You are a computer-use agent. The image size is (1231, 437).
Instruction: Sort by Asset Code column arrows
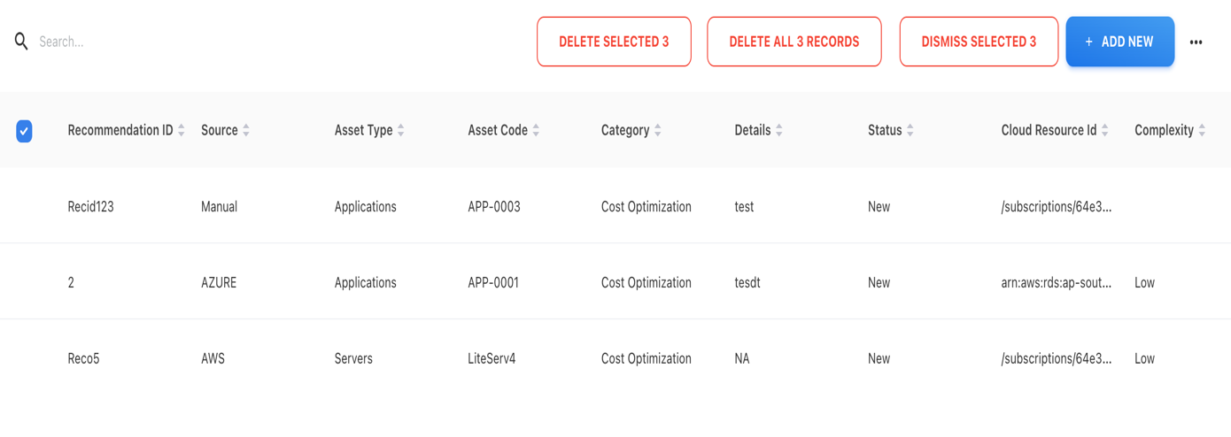(x=536, y=130)
